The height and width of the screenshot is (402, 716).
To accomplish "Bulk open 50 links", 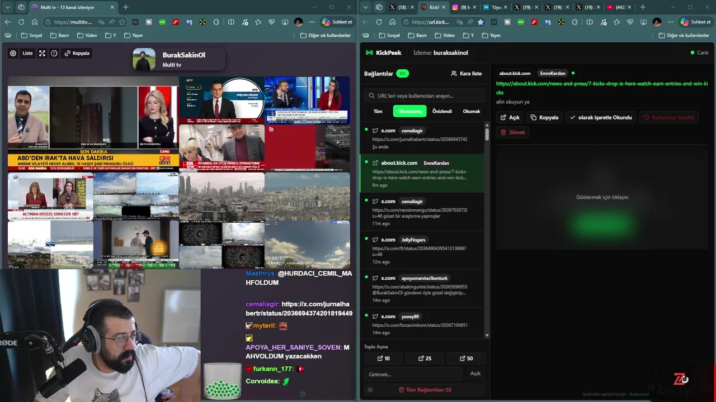I will click(x=467, y=358).
